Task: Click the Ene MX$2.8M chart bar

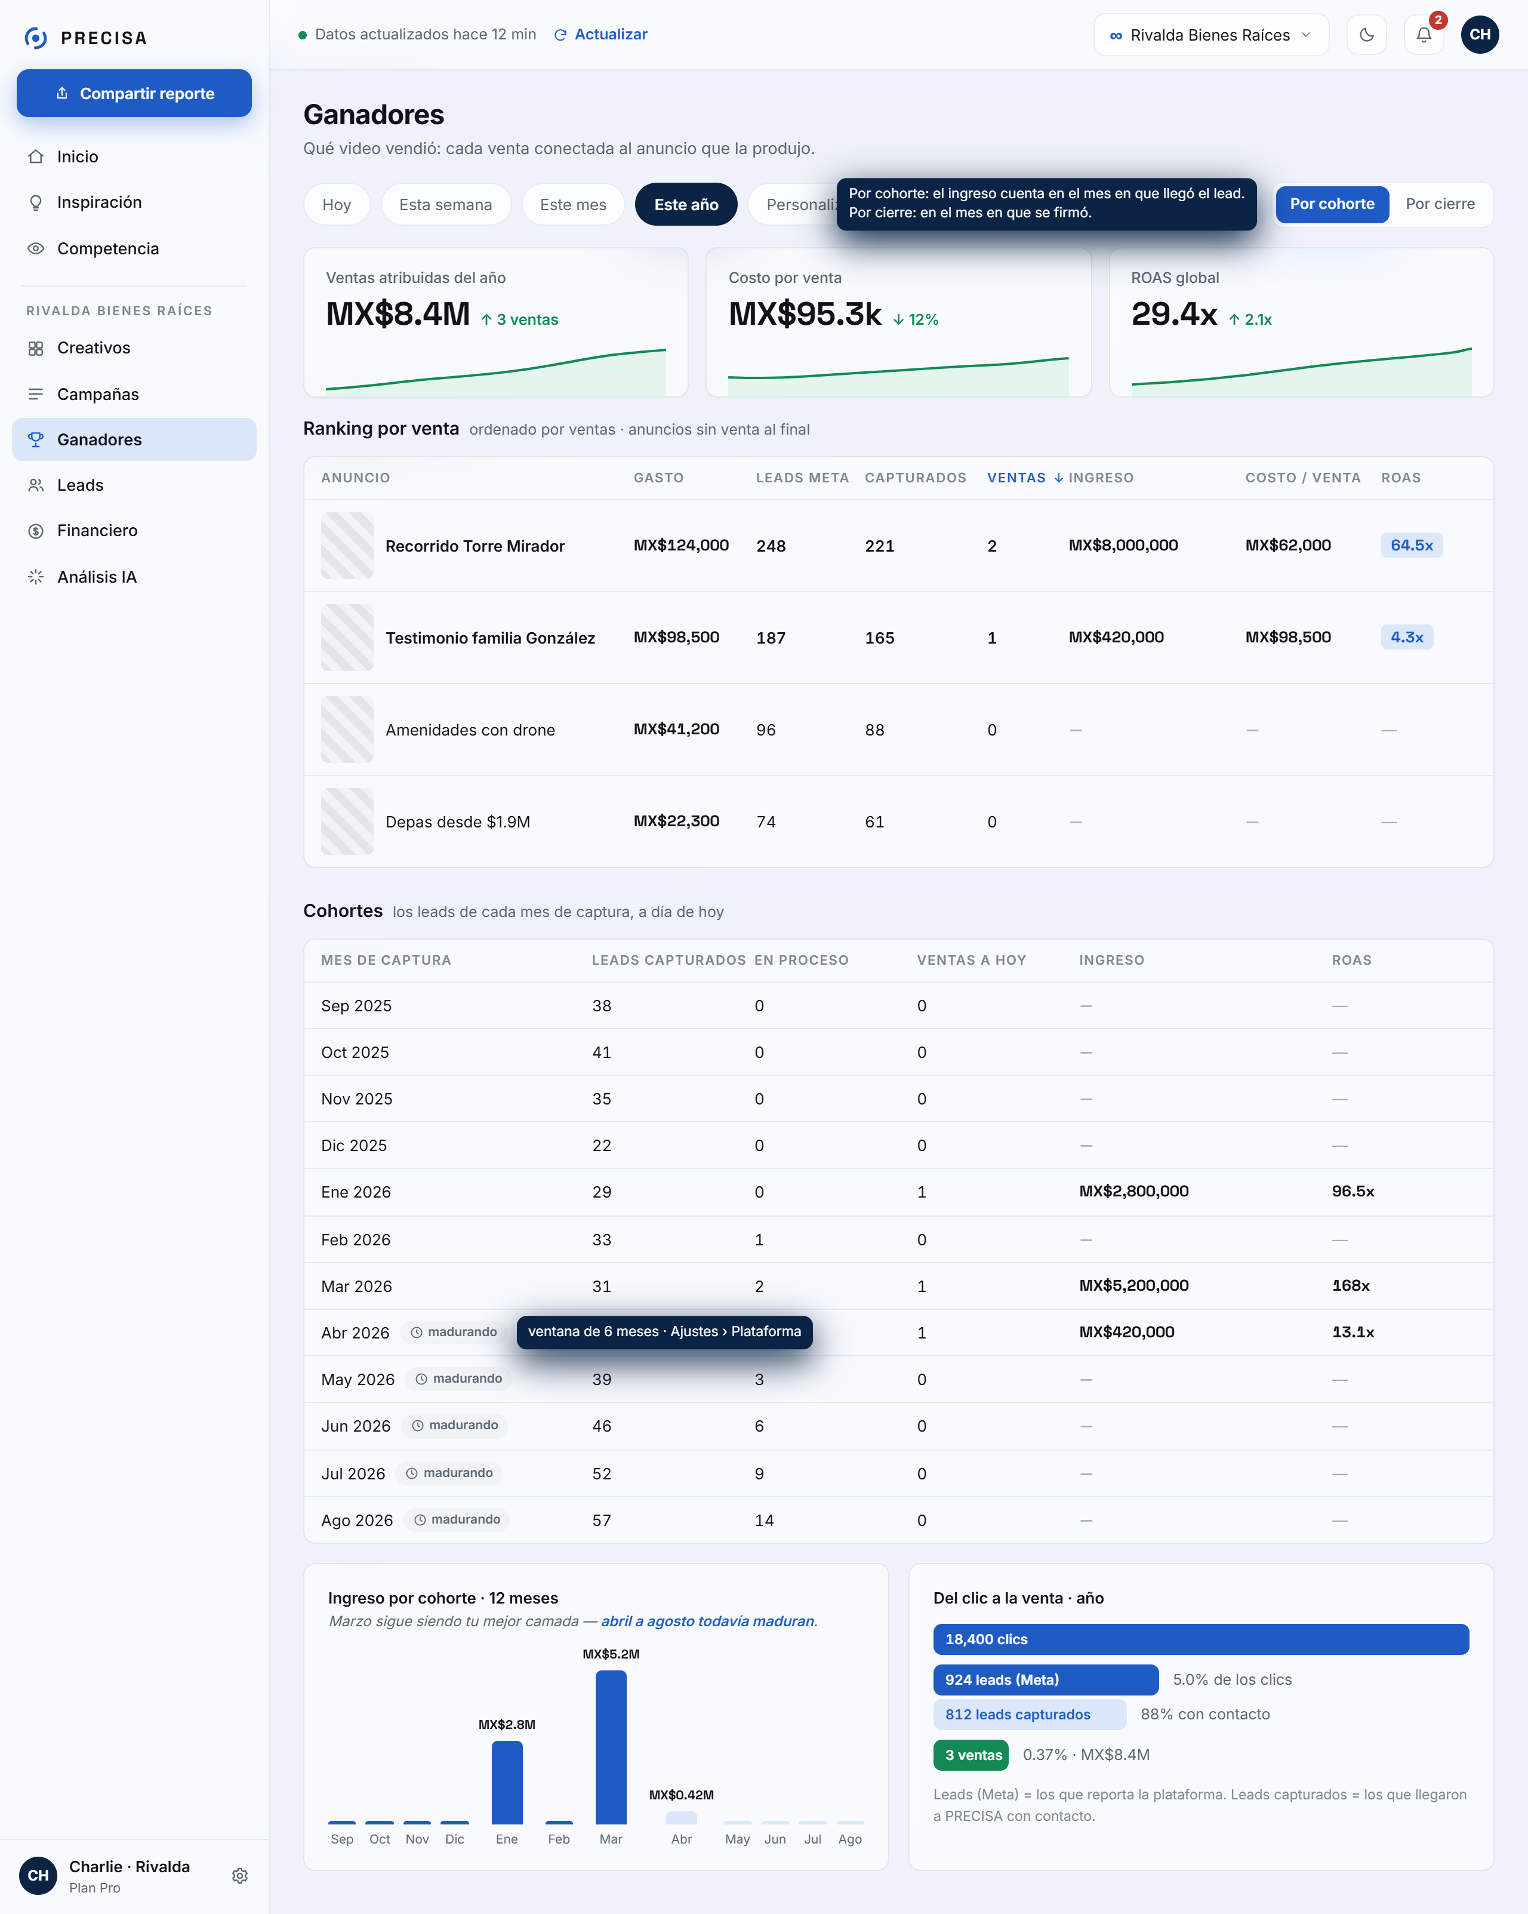Action: pos(507,1783)
